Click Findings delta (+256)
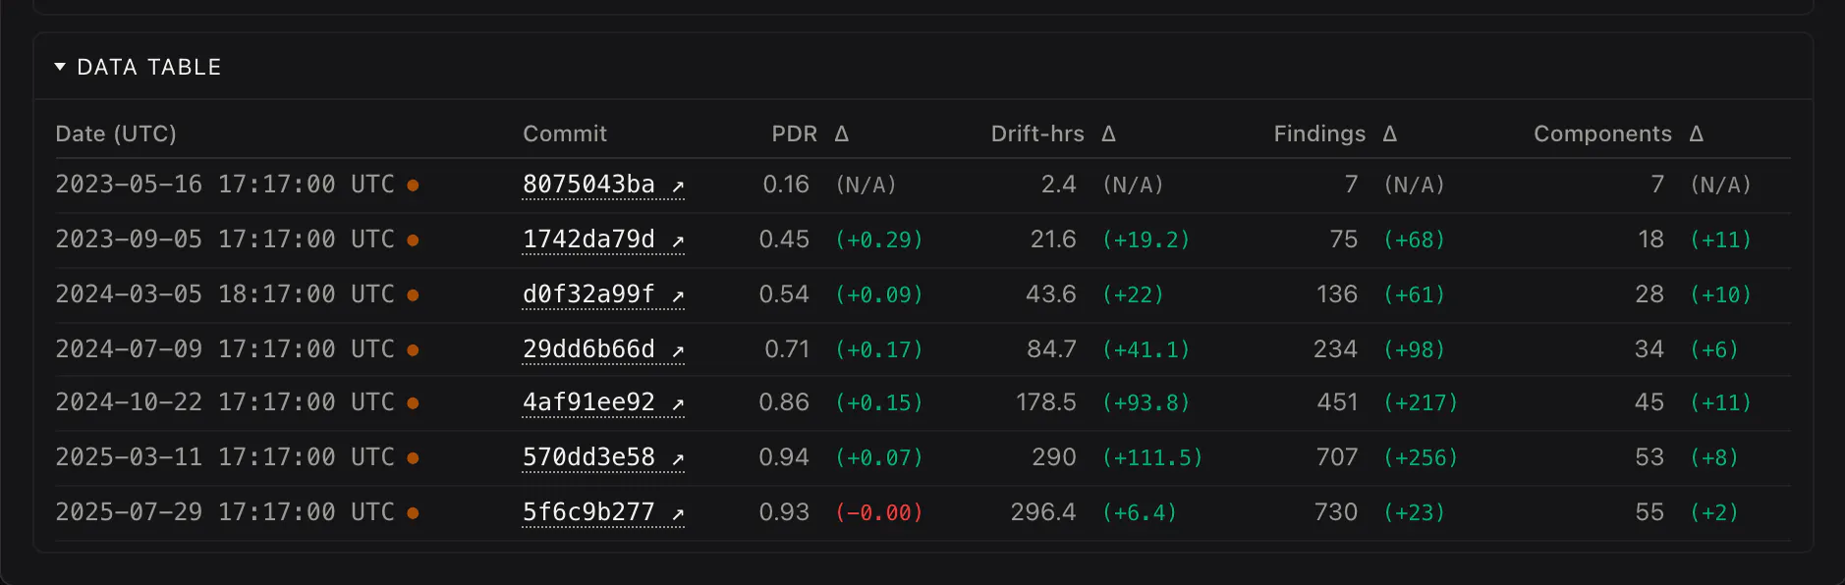Viewport: 1845px width, 585px height. (1421, 457)
